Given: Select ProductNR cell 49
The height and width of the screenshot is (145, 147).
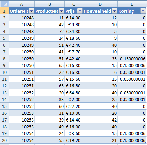Looking at the screenshot, I should [x=50, y=127].
